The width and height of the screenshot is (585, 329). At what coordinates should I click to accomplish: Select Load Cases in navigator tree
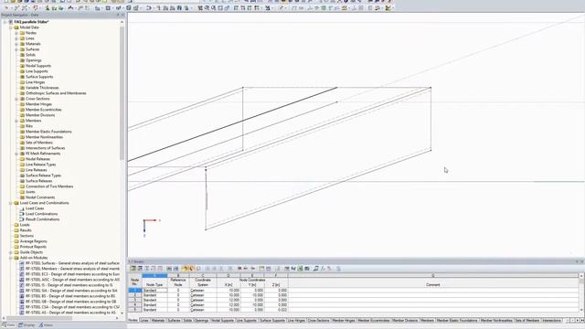coord(35,208)
